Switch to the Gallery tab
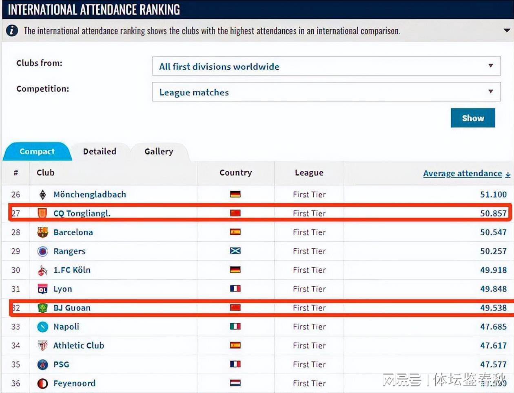514x393 pixels. pos(159,151)
